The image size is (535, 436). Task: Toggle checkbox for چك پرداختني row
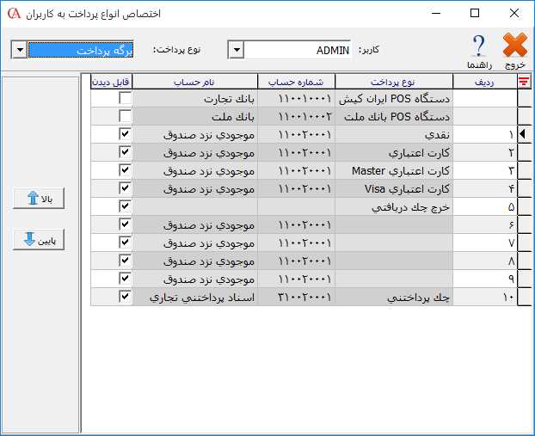pos(125,297)
